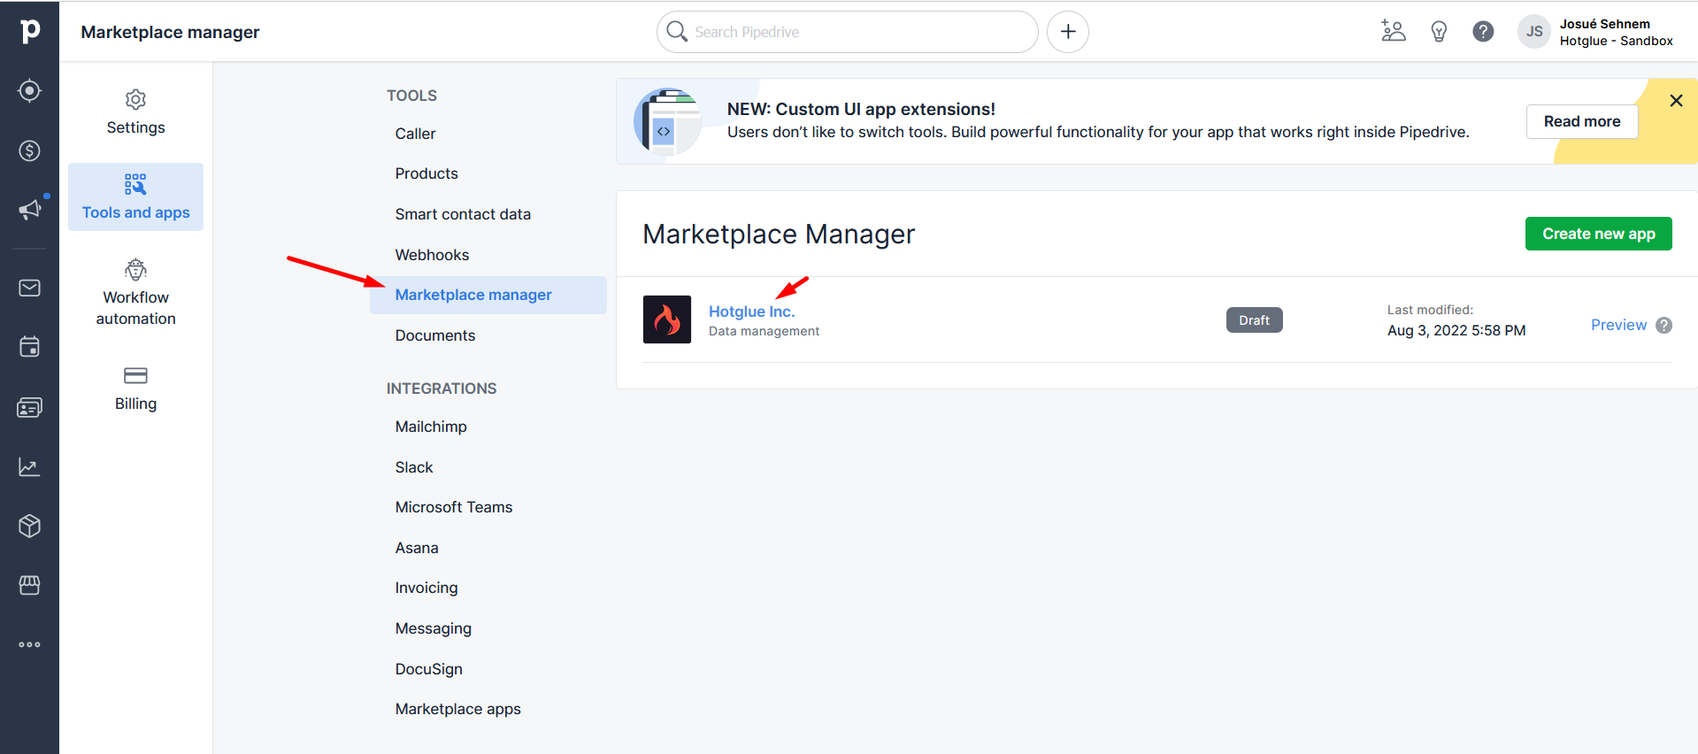Open Deals dollar icon in sidebar

click(x=30, y=150)
